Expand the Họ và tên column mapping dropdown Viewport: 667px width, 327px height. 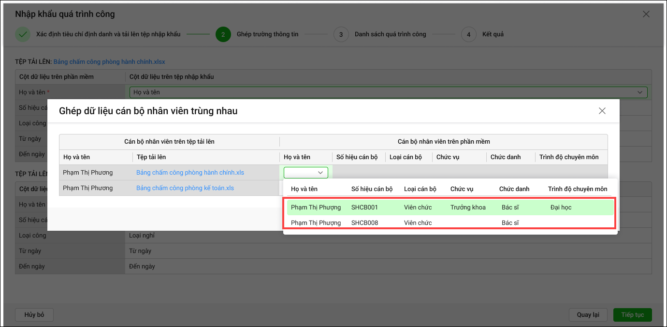click(x=641, y=92)
